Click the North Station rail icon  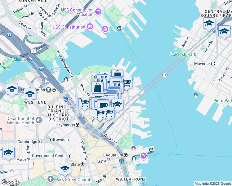(x=48, y=90)
